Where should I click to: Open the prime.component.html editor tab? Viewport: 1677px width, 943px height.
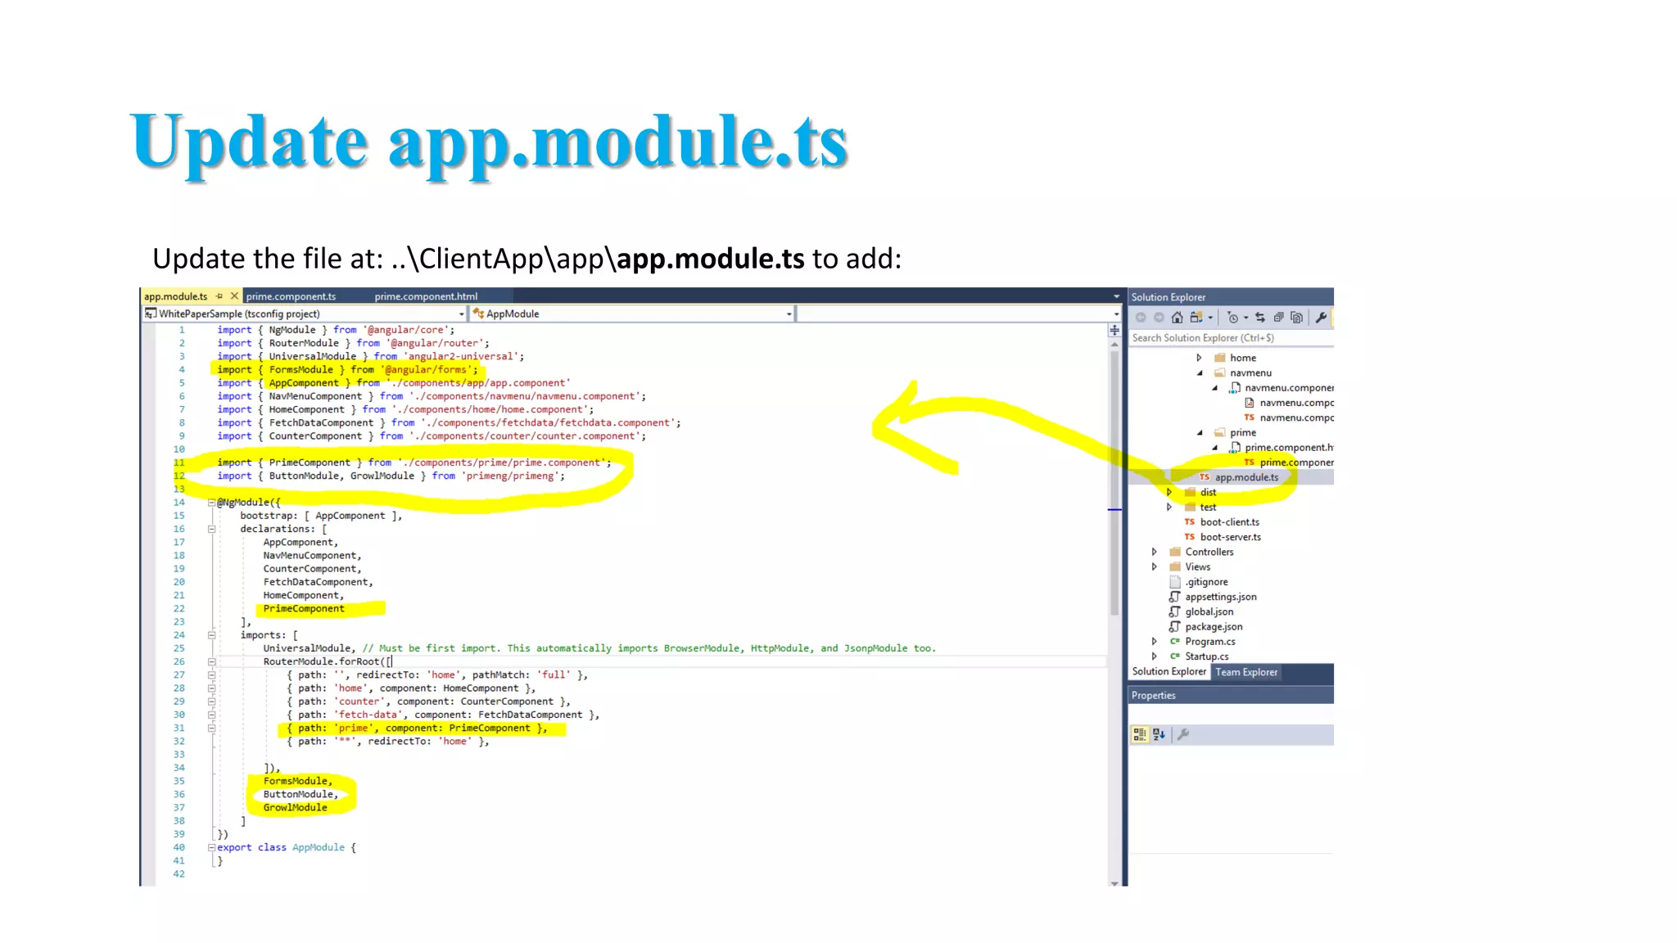click(426, 296)
